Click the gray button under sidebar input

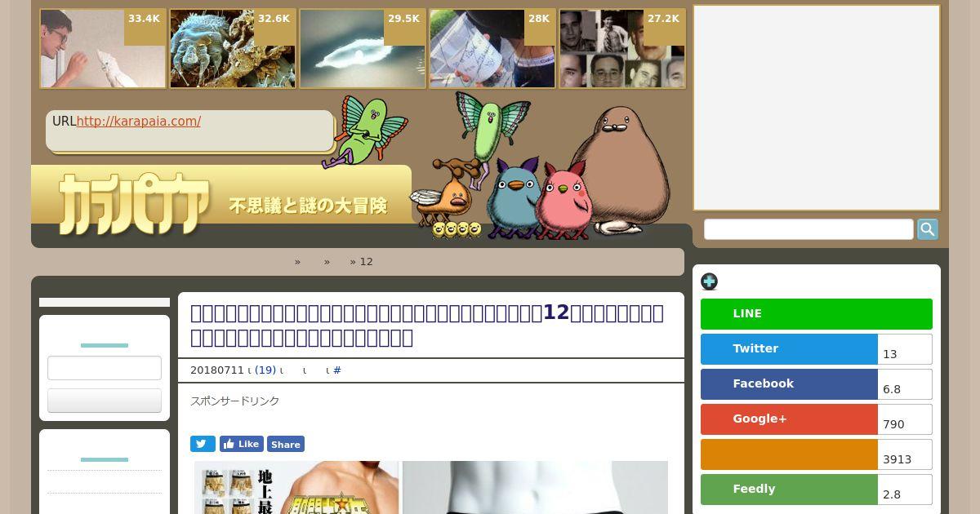105,401
